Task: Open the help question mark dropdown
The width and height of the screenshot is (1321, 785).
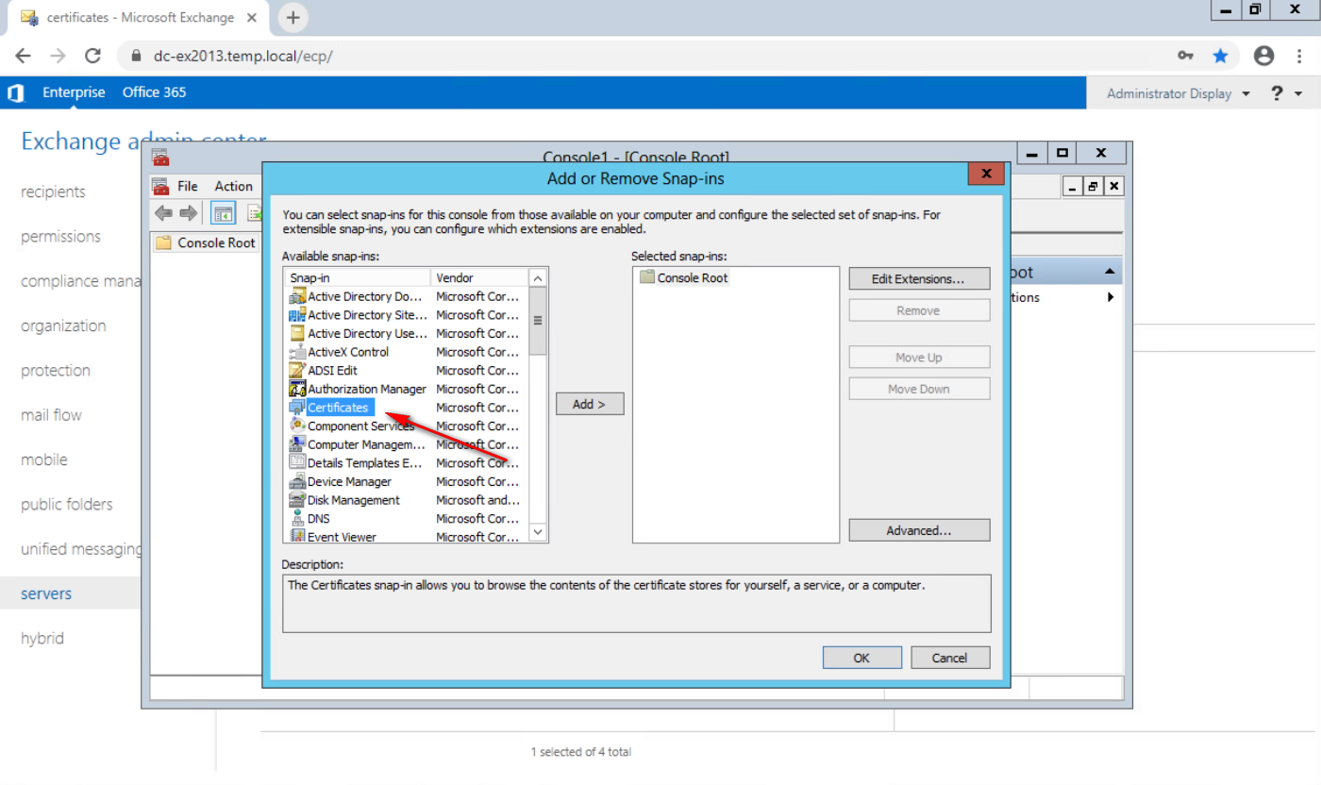Action: coord(1285,93)
